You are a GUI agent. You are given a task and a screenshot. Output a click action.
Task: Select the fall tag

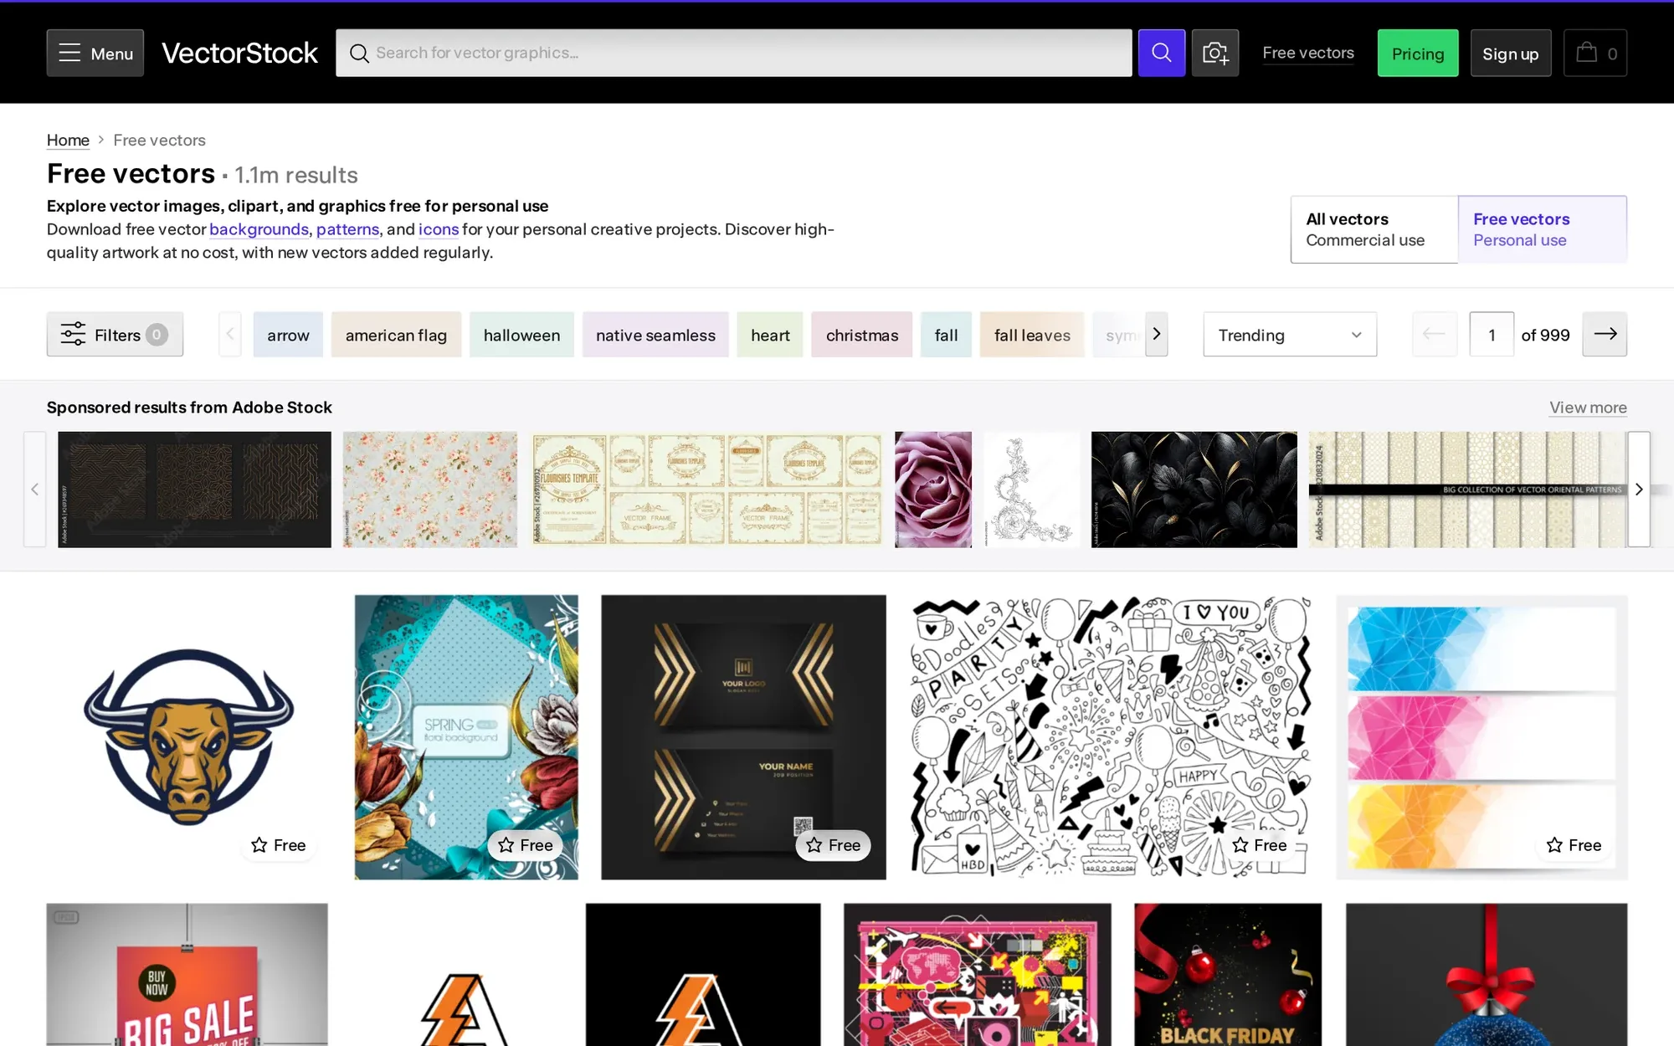coord(946,335)
